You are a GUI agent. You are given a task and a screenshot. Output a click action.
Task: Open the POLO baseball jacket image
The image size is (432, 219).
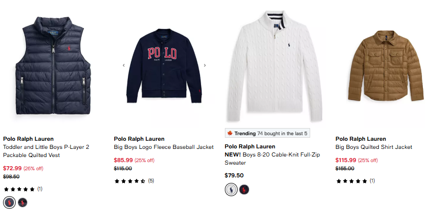pos(164,66)
